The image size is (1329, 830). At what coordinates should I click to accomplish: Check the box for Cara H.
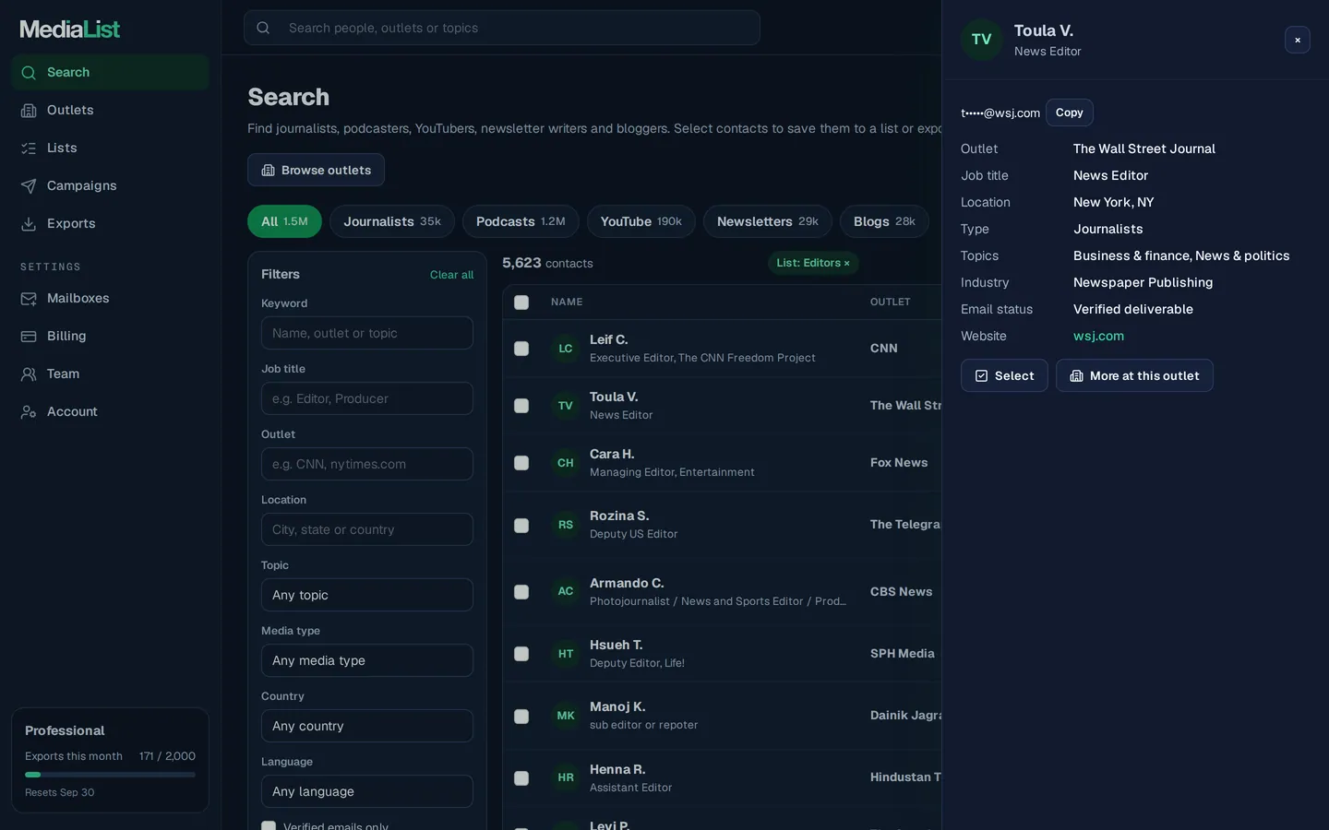pos(521,463)
